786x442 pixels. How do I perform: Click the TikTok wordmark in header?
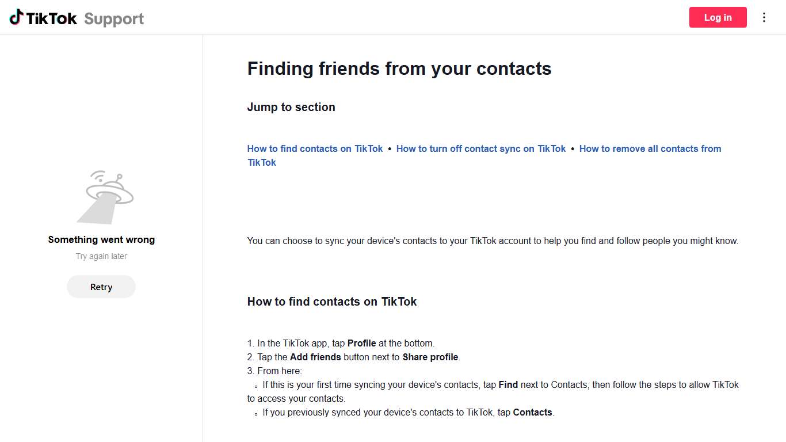[x=52, y=18]
